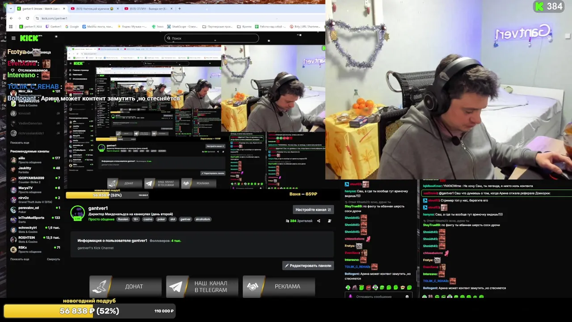Open InTheMudSports Darts channel
Screen dimensions: 572x322
click(x=35, y=219)
